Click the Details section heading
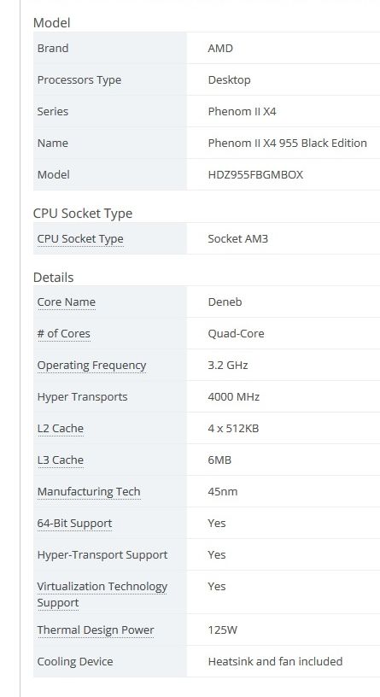380x697 pixels. (53, 278)
